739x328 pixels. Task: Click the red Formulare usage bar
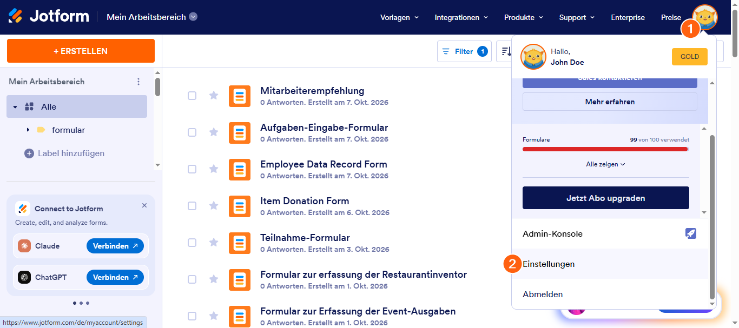[x=605, y=149]
